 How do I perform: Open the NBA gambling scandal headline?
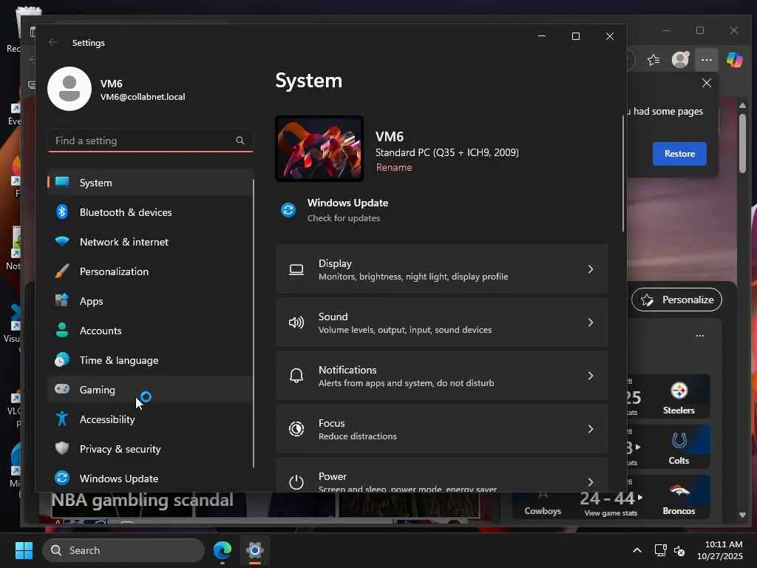click(x=142, y=500)
